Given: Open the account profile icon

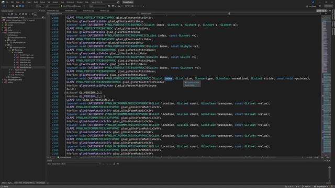Looking at the screenshot, I should [313, 2].
